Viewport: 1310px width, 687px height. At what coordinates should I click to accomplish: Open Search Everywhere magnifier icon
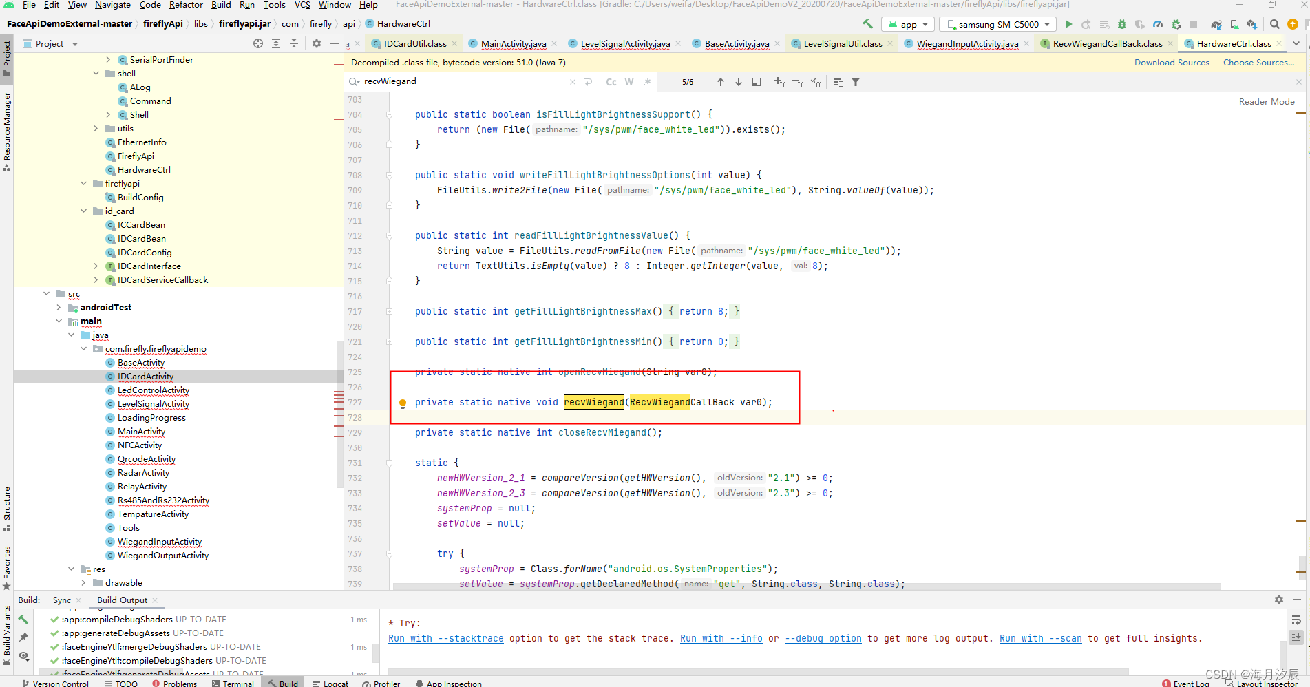click(x=1275, y=24)
